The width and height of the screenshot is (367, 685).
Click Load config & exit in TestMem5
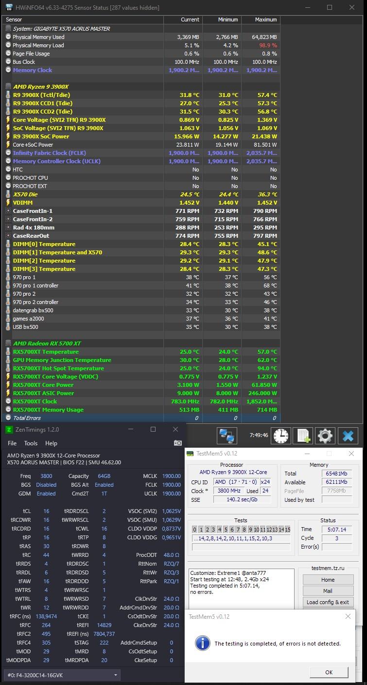pyautogui.click(x=328, y=602)
